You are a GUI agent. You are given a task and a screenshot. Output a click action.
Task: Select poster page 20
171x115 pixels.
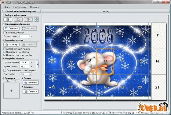tap(140, 87)
